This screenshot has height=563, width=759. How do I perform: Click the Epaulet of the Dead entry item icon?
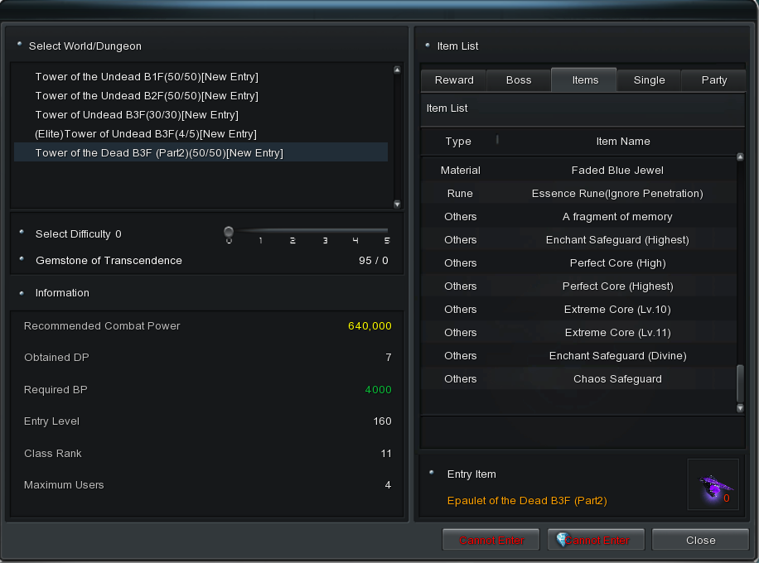click(713, 484)
